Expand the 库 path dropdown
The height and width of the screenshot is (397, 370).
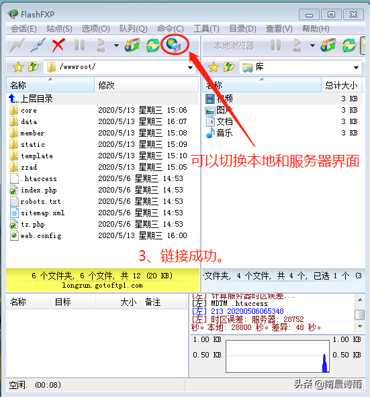(x=356, y=67)
